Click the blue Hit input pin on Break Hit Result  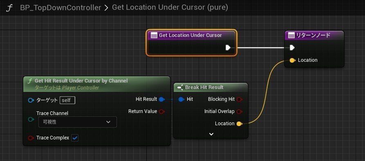coord(181,99)
